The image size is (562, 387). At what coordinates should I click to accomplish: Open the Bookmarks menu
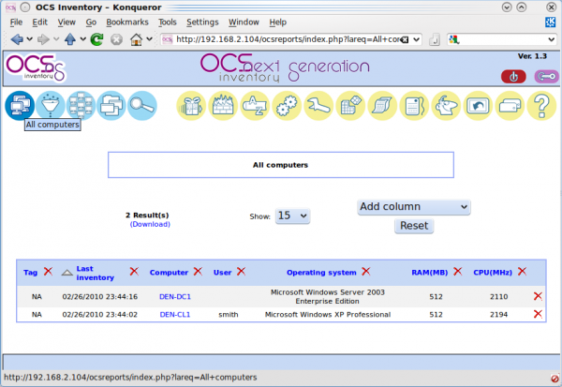pos(127,22)
